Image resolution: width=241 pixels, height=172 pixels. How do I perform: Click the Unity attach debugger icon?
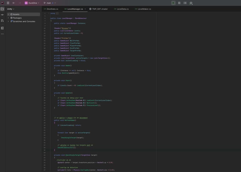pos(191,3)
